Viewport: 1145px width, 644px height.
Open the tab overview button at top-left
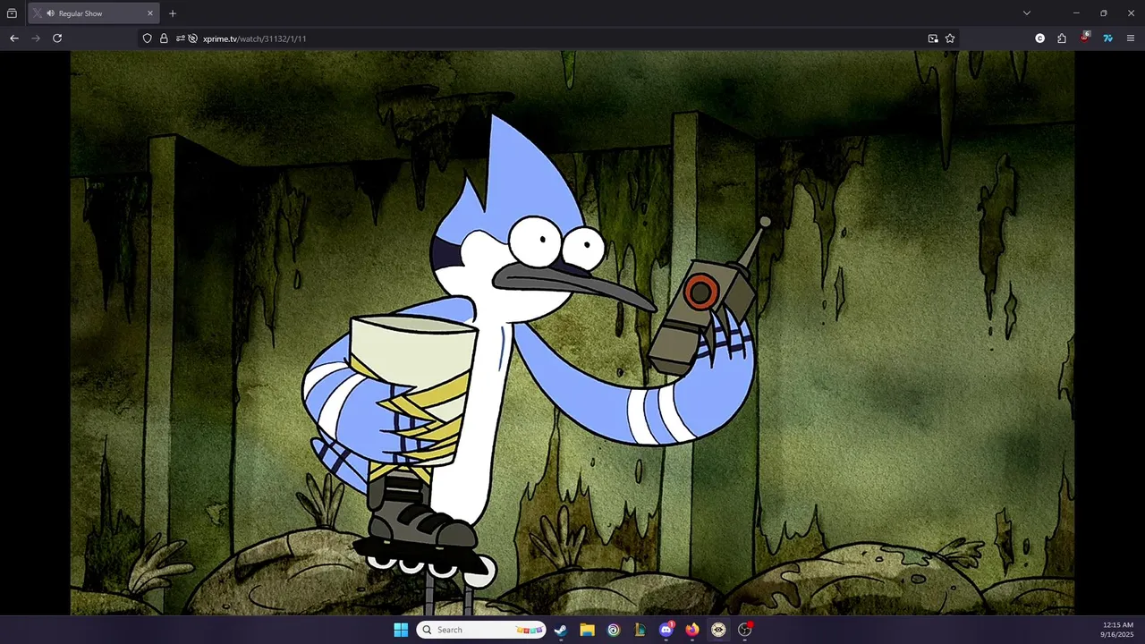point(12,13)
